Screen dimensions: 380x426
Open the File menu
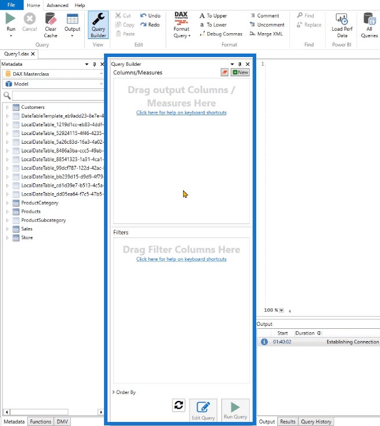click(x=12, y=5)
